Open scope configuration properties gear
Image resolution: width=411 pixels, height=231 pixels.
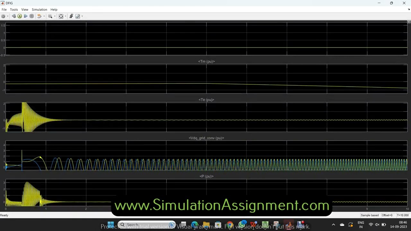tap(3, 16)
